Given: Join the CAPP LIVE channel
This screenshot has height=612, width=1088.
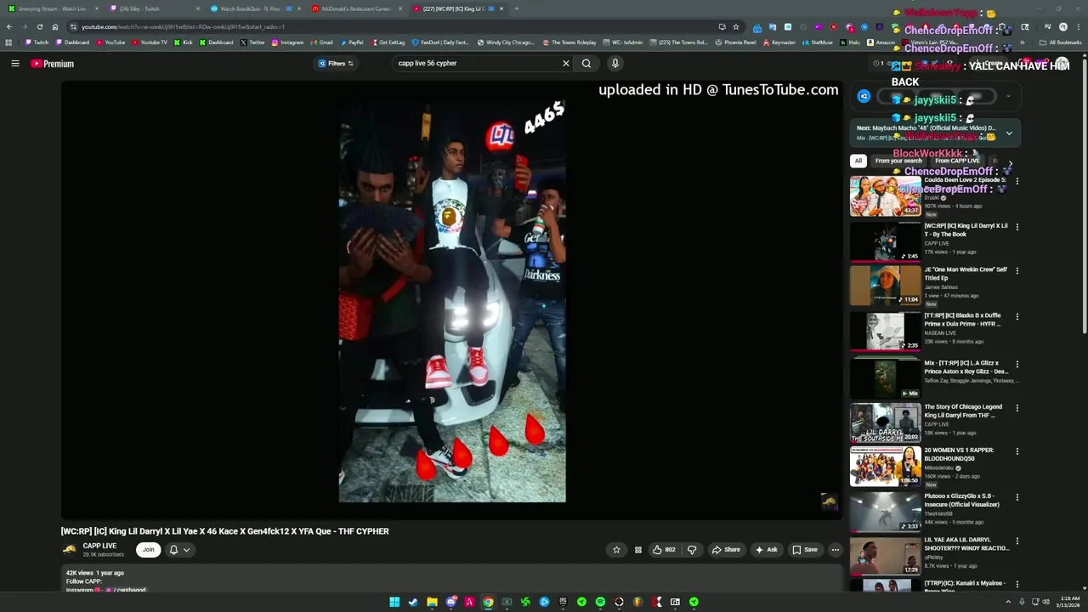Looking at the screenshot, I should click(148, 549).
